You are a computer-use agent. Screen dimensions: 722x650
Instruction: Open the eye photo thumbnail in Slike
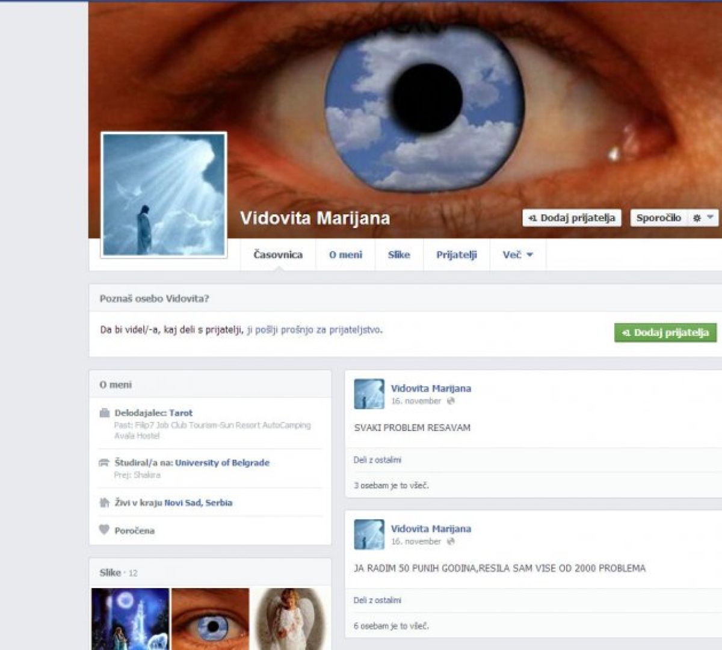click(210, 619)
